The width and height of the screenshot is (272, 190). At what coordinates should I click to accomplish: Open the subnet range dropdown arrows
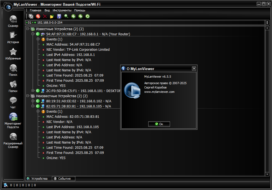coord(267,23)
